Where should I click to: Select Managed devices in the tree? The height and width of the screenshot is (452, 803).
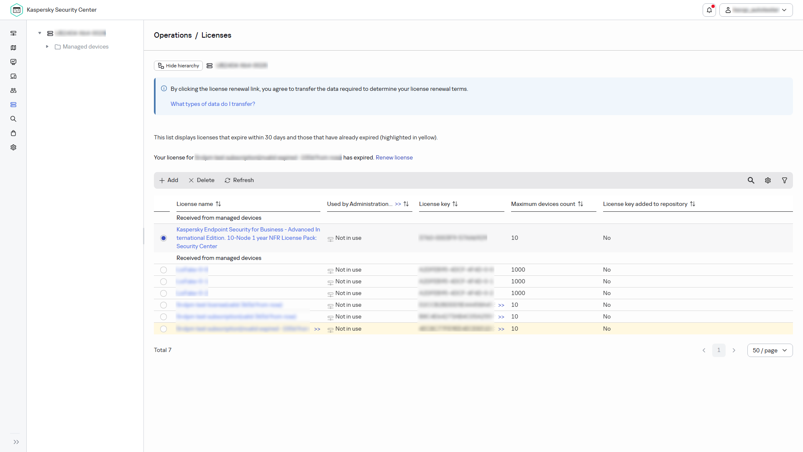pyautogui.click(x=85, y=46)
